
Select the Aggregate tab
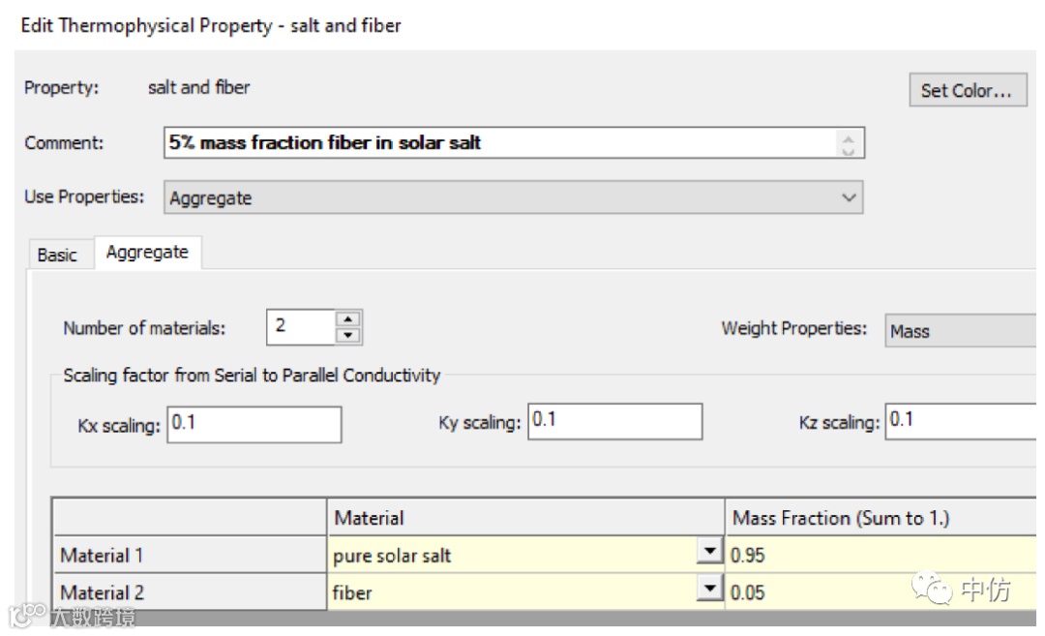pyautogui.click(x=147, y=253)
